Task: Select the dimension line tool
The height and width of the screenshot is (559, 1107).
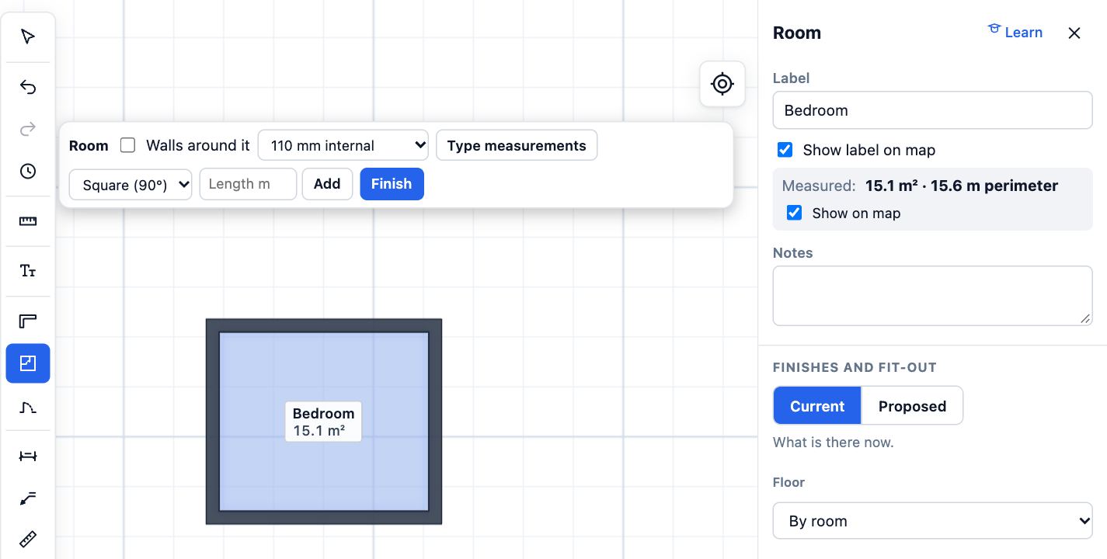Action: click(28, 456)
